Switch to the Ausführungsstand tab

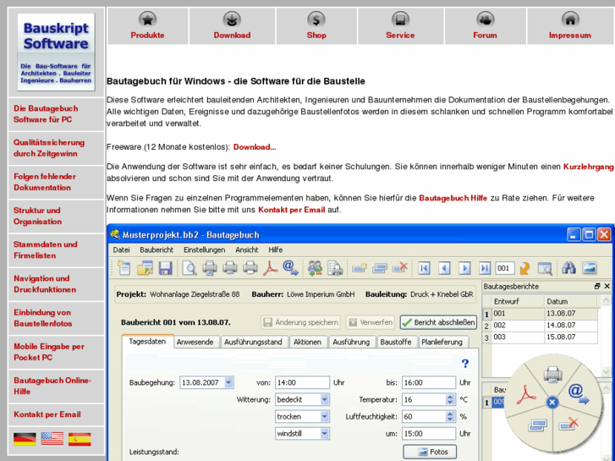253,342
